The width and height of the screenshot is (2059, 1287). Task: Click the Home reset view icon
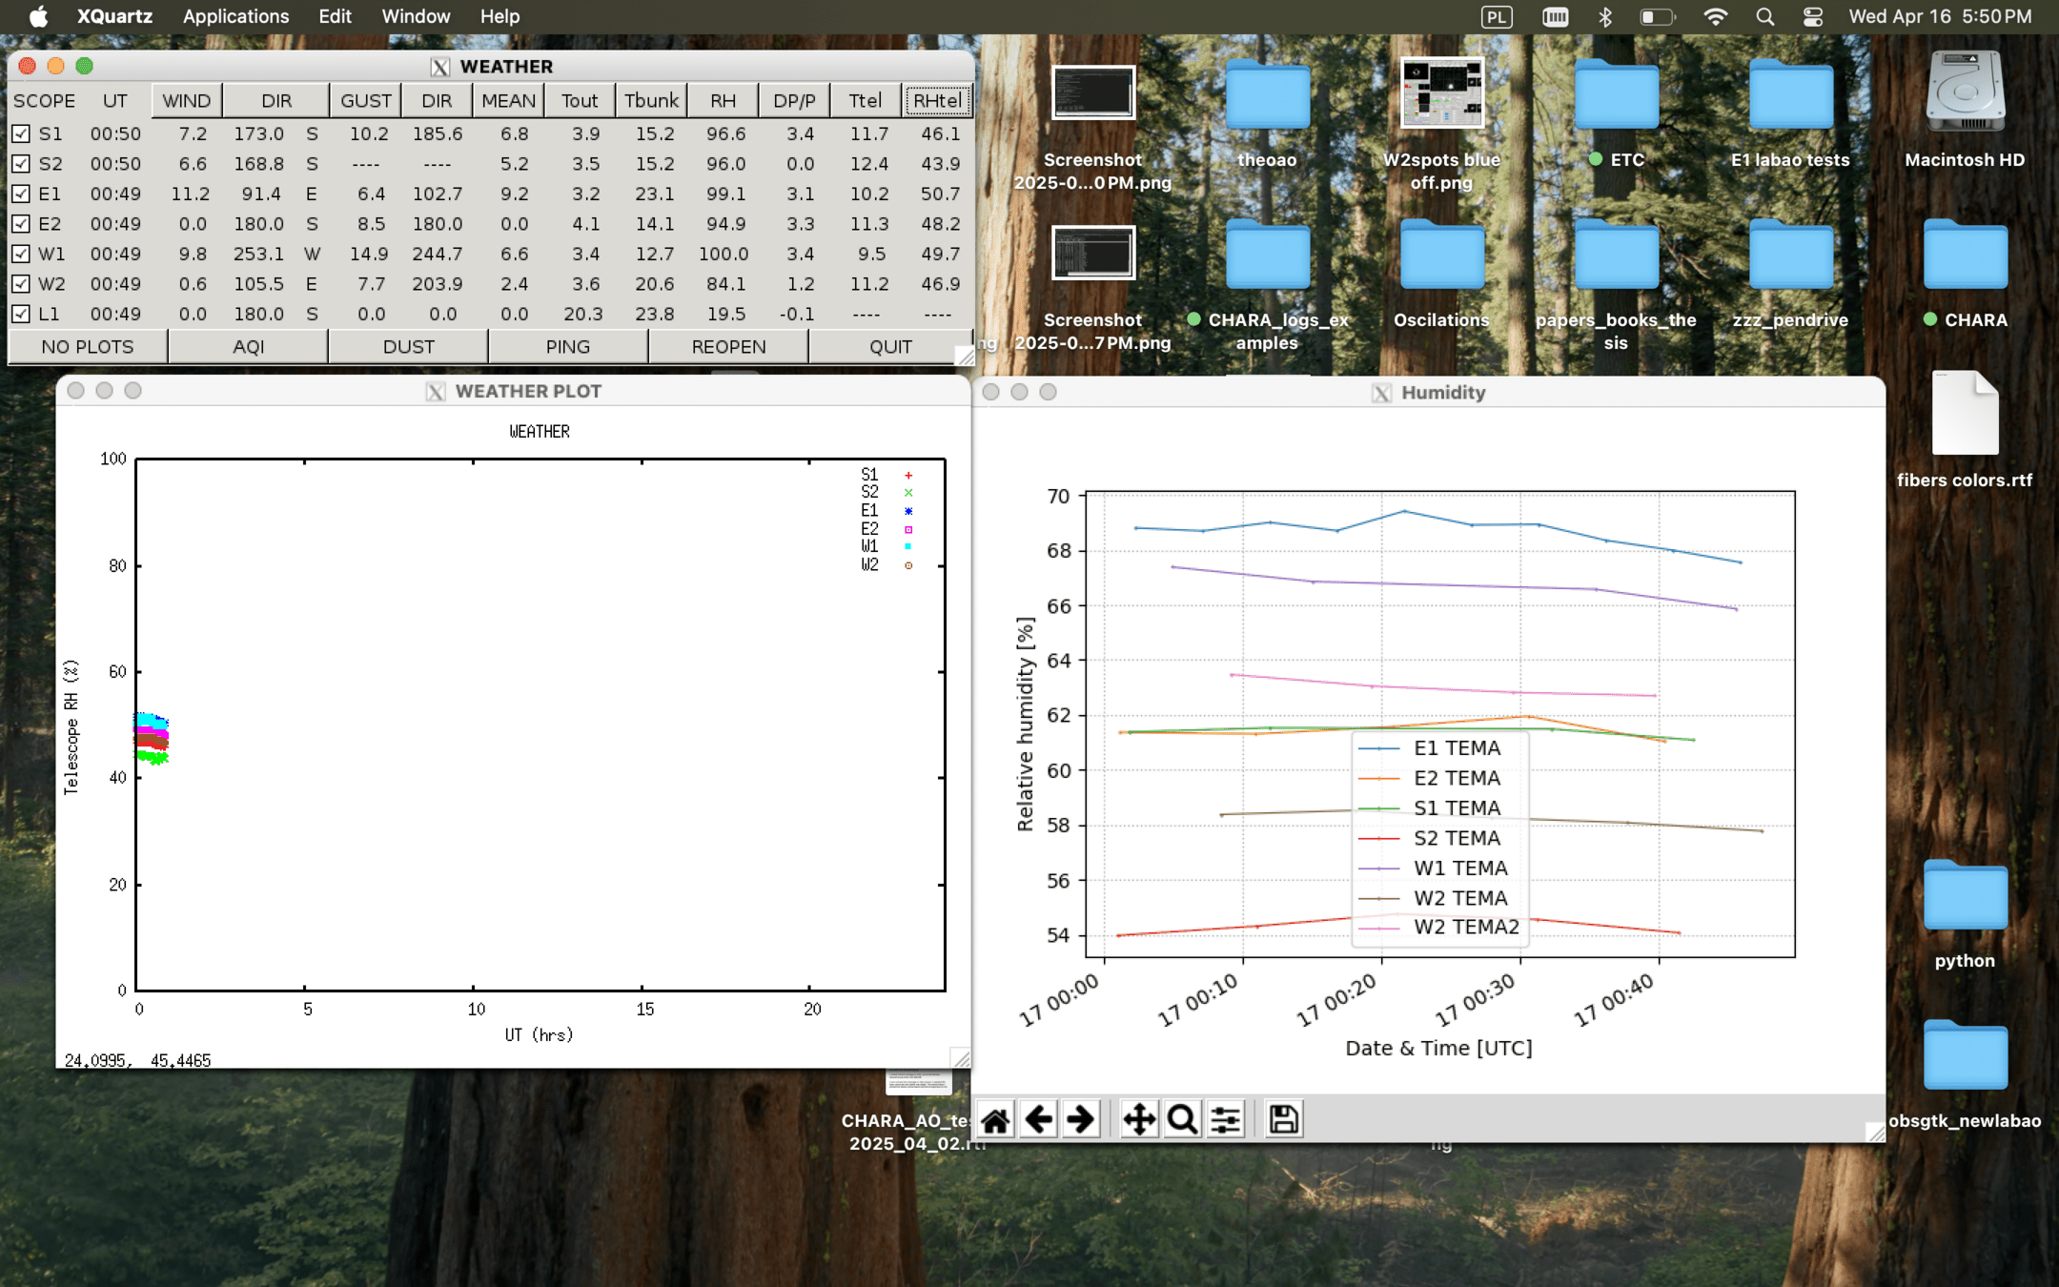[x=995, y=1119]
